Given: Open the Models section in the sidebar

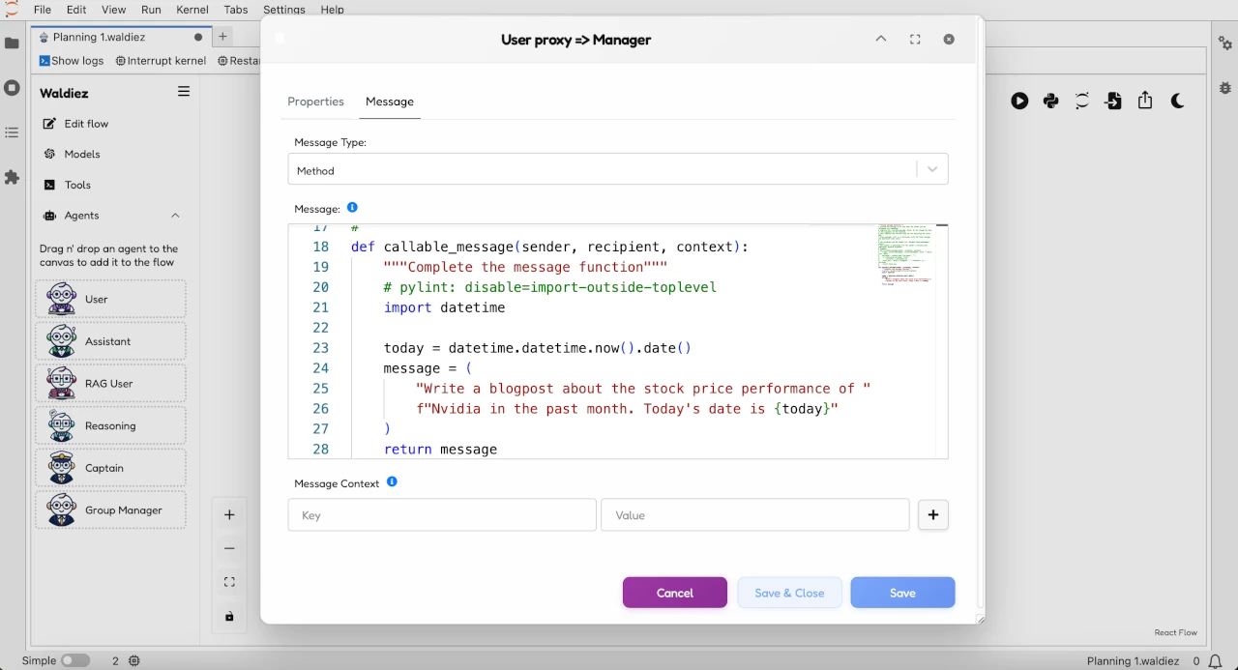Looking at the screenshot, I should [x=82, y=154].
